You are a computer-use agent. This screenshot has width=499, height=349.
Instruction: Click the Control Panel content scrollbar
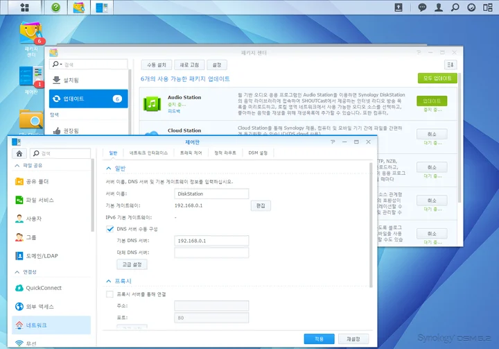coord(371,225)
